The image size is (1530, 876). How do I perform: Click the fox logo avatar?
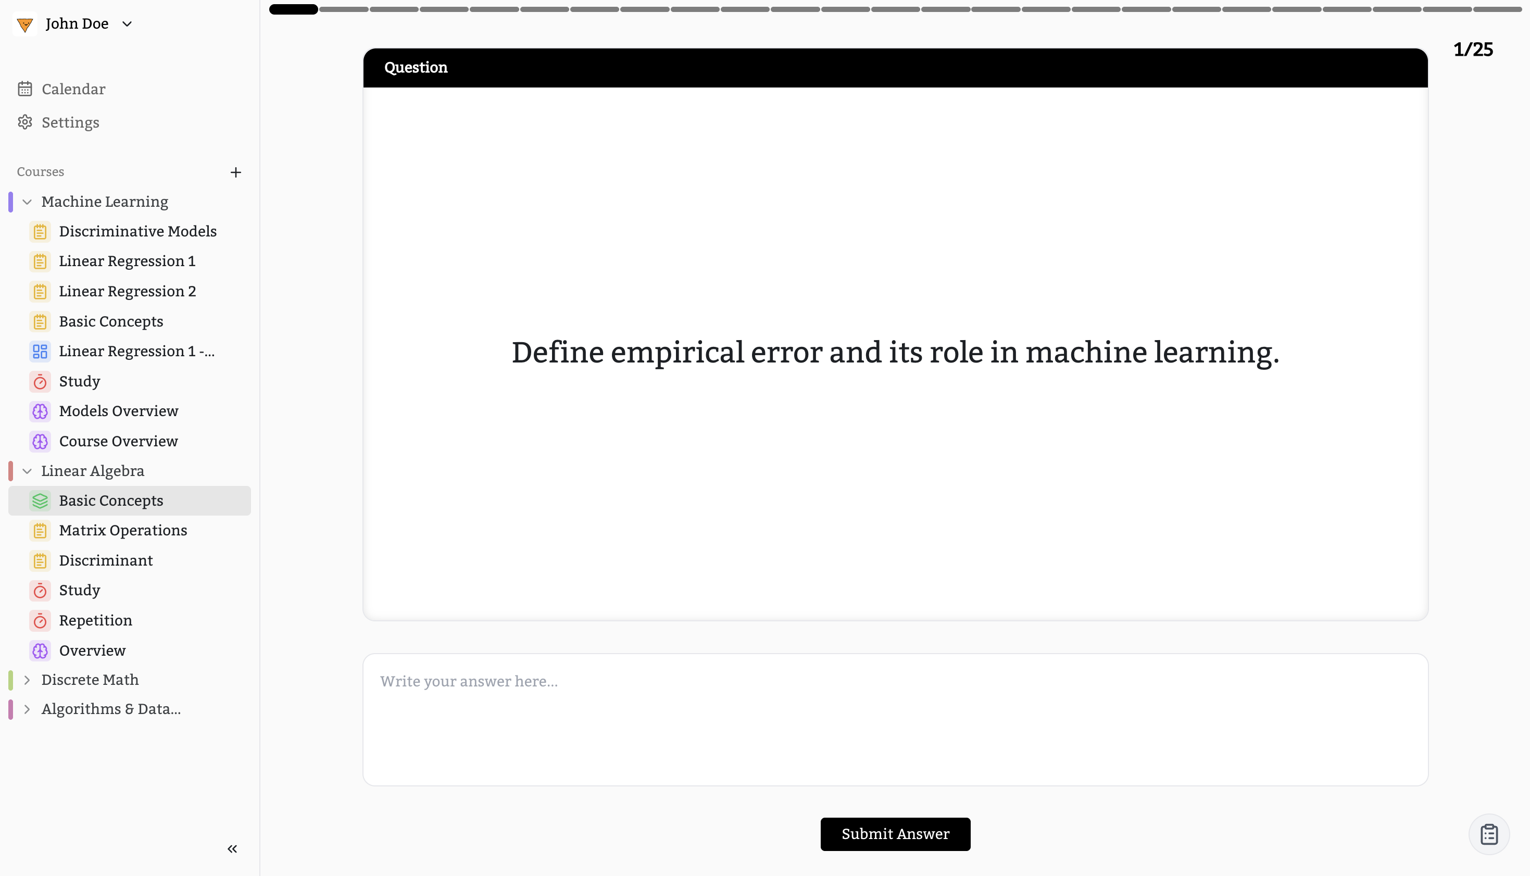click(24, 24)
